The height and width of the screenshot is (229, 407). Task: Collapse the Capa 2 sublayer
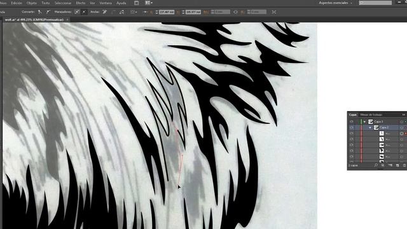370,127
